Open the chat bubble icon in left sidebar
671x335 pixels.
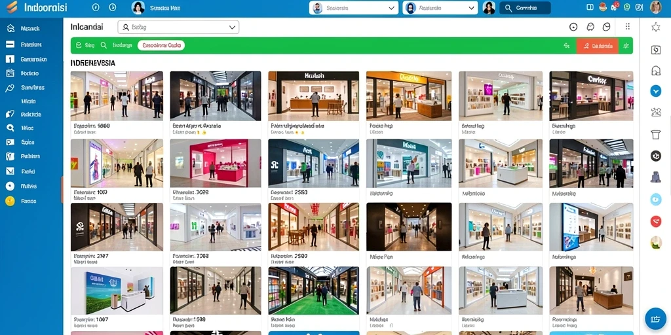(10, 142)
